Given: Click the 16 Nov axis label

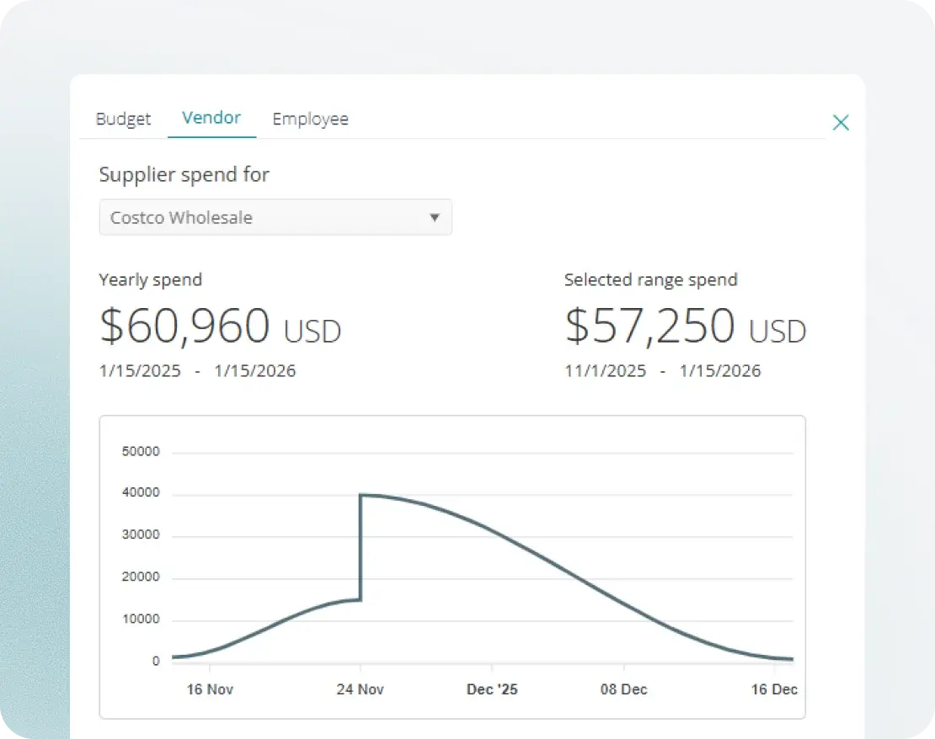Looking at the screenshot, I should (210, 689).
